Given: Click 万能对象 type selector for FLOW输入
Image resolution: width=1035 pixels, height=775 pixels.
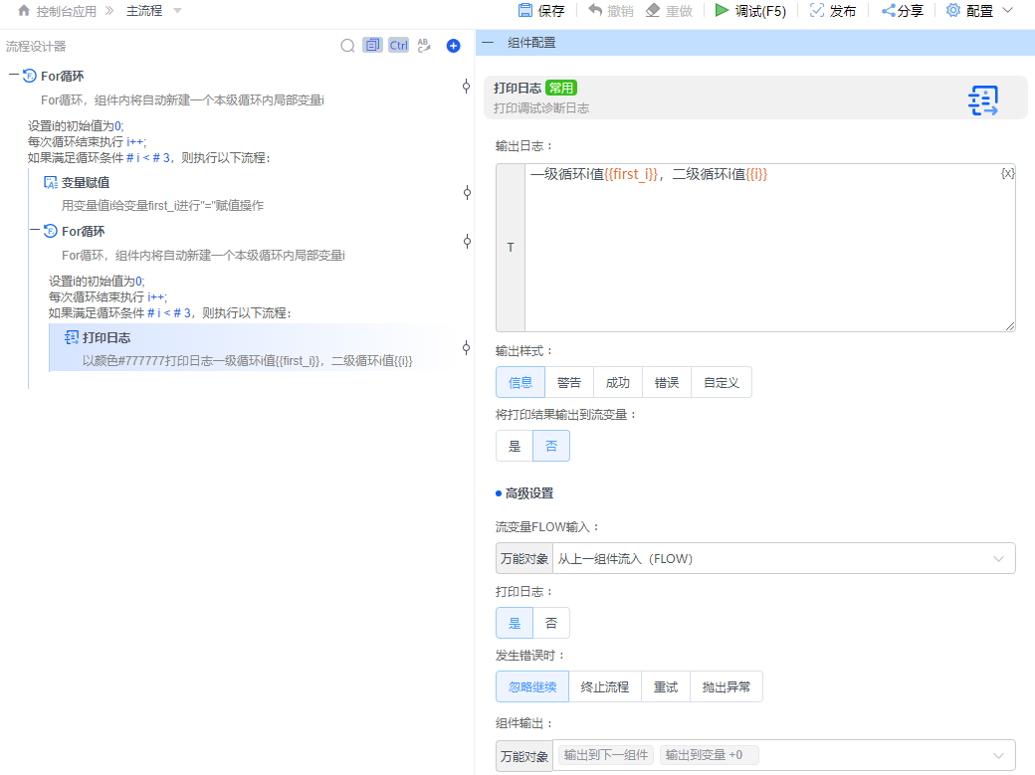Looking at the screenshot, I should [524, 558].
